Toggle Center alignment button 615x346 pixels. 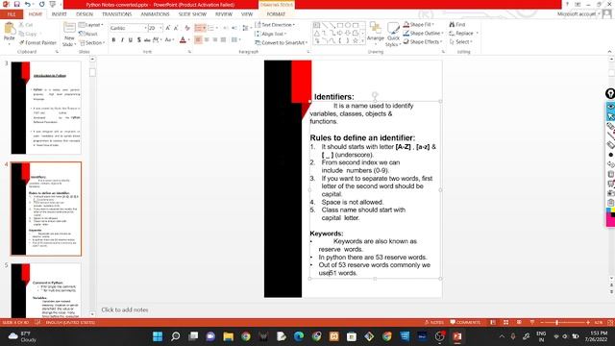(x=207, y=40)
